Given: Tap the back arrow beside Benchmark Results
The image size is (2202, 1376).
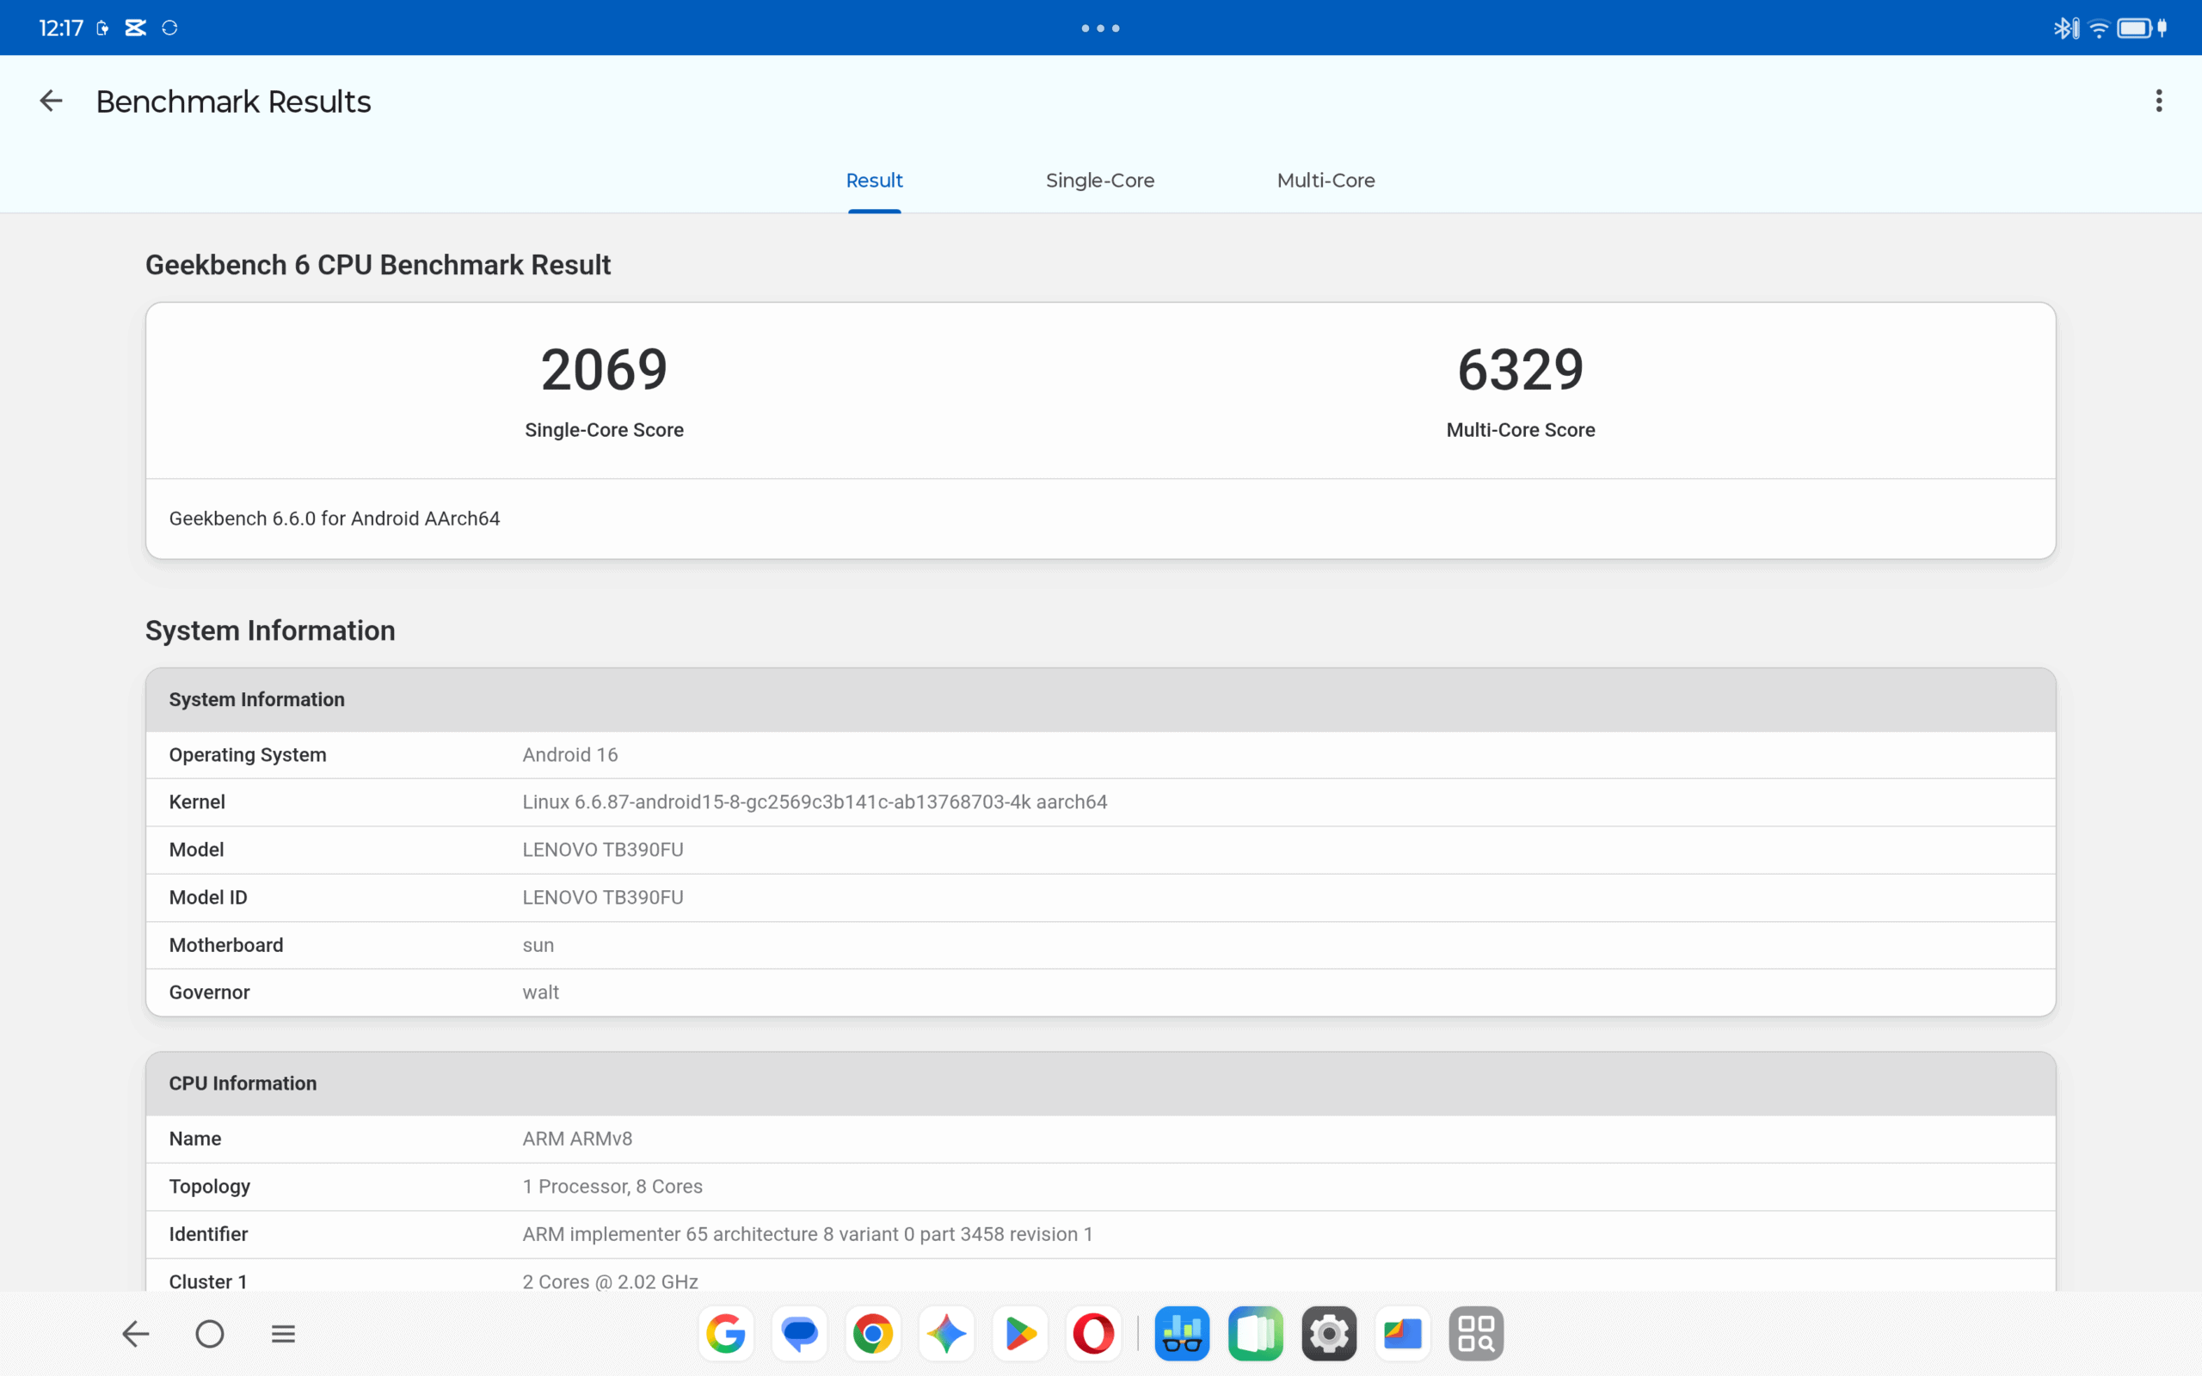Looking at the screenshot, I should [51, 101].
